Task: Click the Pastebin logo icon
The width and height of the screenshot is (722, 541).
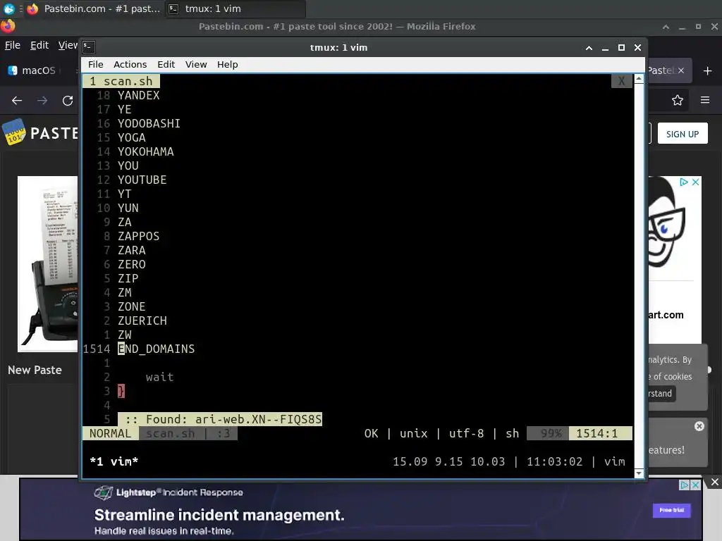Action: click(14, 132)
